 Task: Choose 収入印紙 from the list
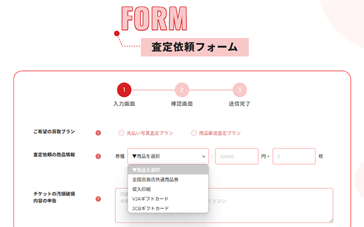point(168,189)
